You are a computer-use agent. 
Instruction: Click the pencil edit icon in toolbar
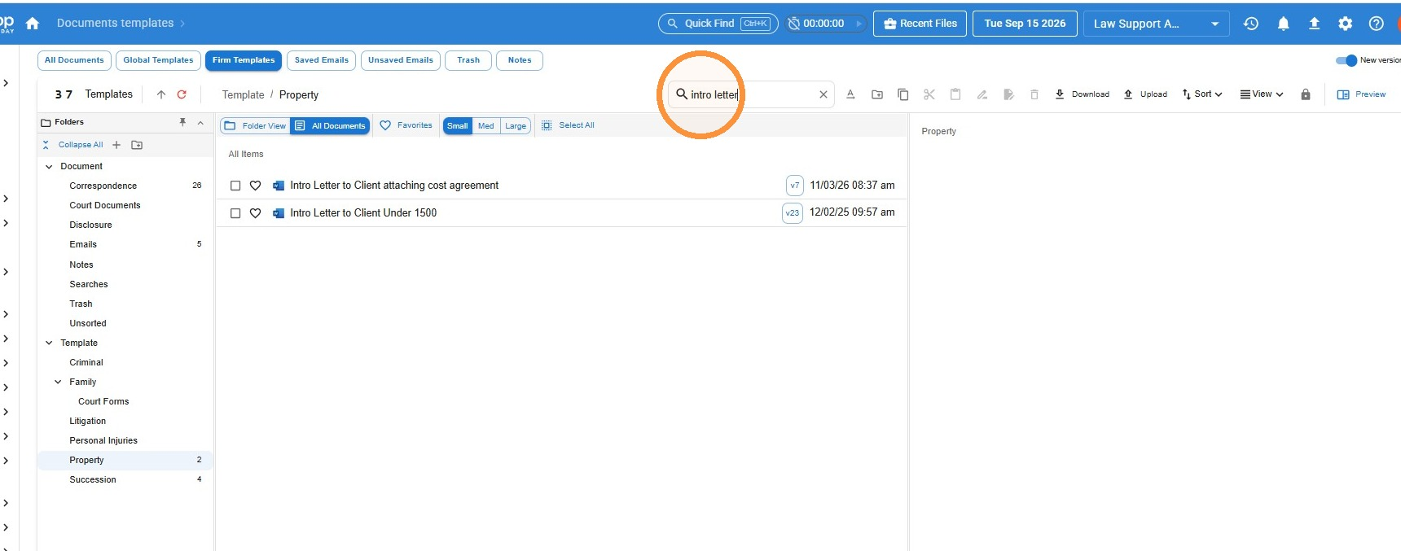tap(982, 94)
